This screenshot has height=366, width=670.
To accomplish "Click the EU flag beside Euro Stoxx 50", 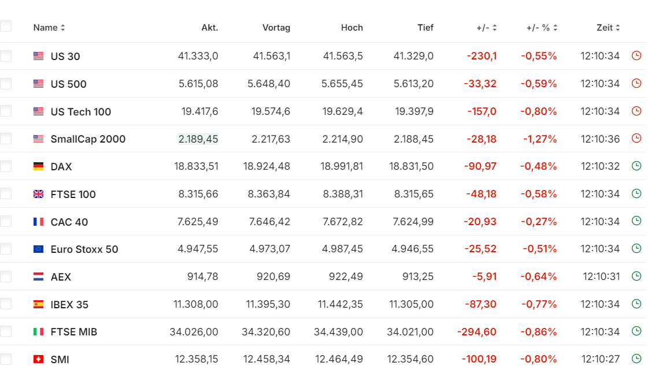I will pos(39,249).
